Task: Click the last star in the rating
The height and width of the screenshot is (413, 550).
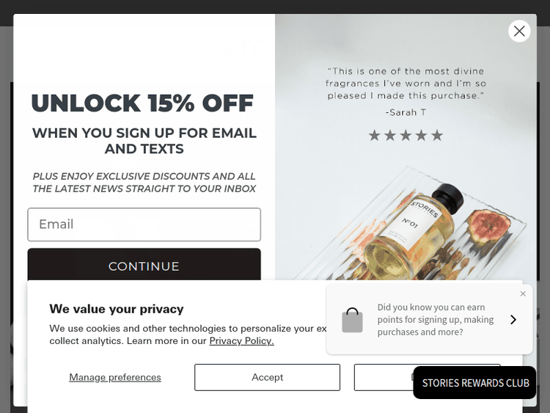Action: coord(437,135)
